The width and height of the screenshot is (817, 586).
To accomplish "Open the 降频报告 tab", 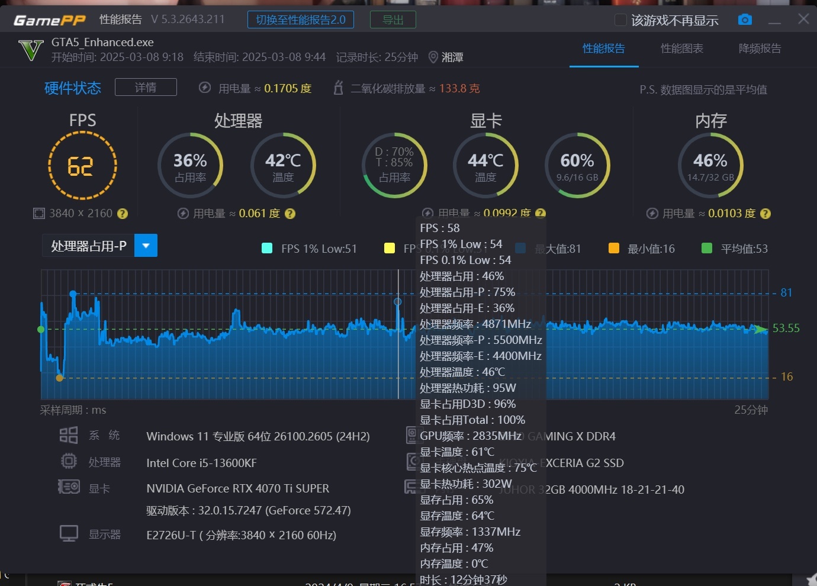I will (x=760, y=49).
